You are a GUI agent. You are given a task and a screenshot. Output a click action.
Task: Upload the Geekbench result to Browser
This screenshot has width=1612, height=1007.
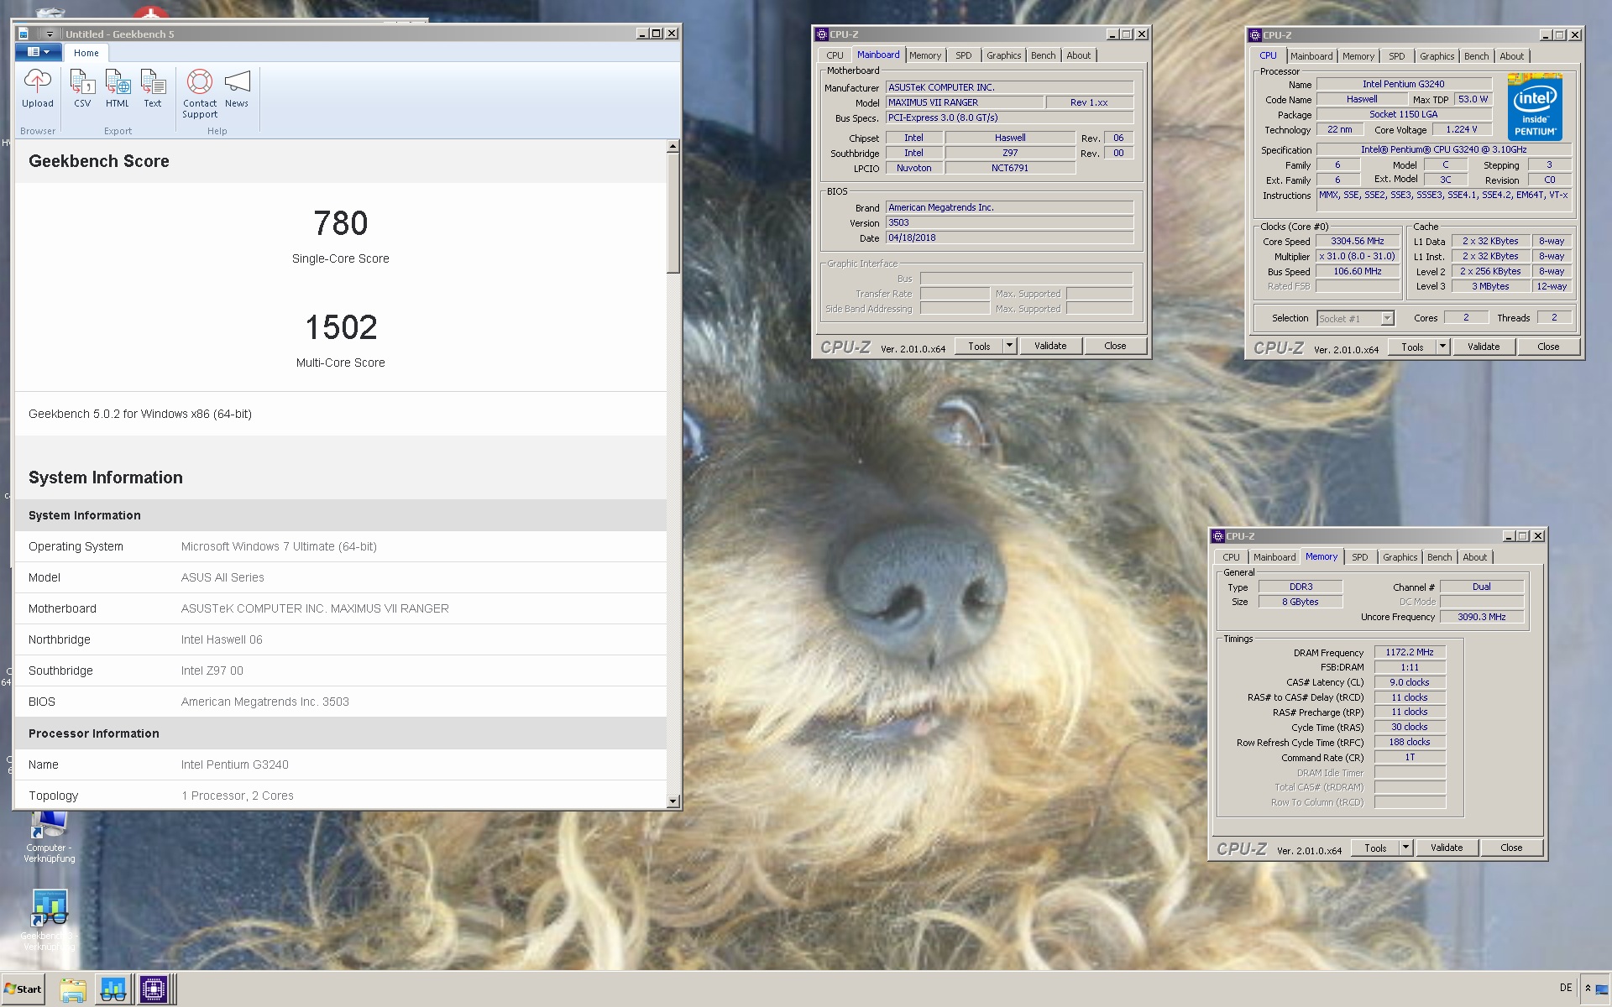(x=38, y=89)
